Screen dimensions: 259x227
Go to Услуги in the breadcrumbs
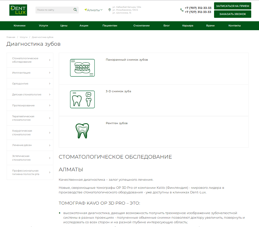tap(24, 37)
